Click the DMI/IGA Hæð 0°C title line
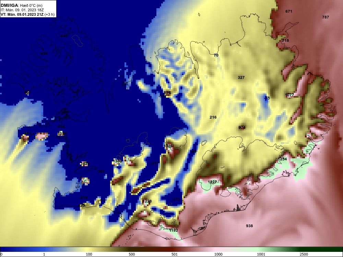 click(x=21, y=5)
